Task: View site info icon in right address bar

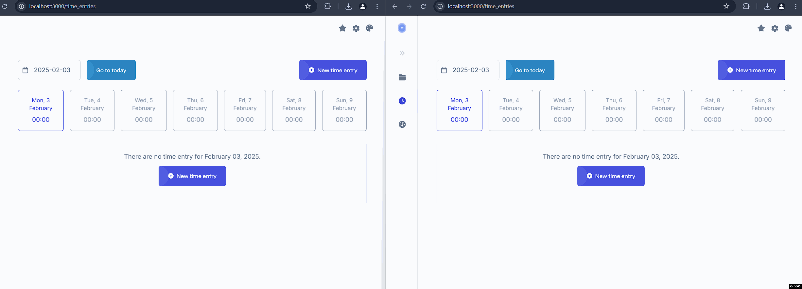Action: pos(440,6)
